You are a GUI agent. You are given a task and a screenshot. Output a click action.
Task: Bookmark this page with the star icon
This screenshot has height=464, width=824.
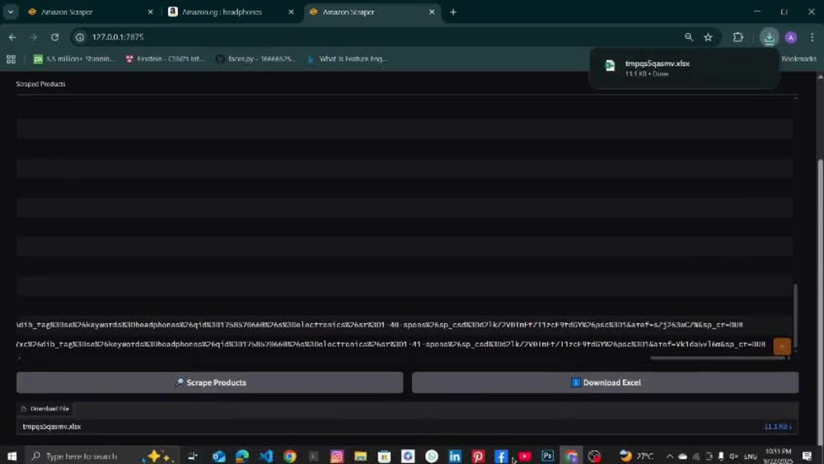(709, 37)
